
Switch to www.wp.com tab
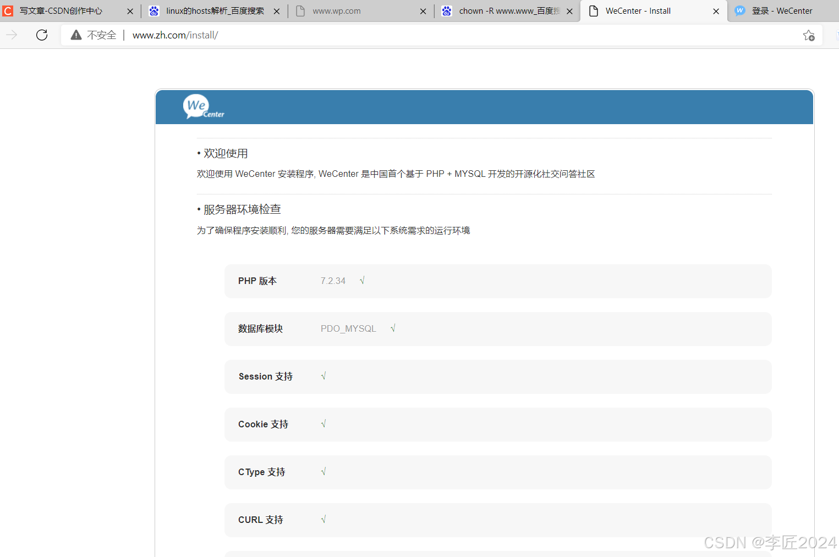coord(361,11)
